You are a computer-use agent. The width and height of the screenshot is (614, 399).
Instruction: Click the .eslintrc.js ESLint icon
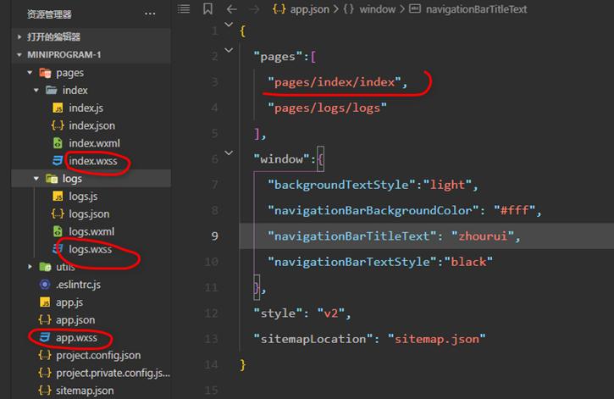(45, 285)
